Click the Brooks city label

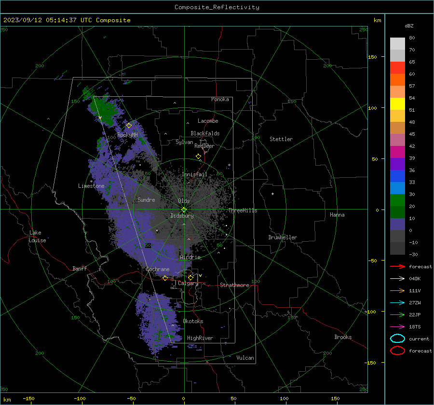click(x=343, y=337)
